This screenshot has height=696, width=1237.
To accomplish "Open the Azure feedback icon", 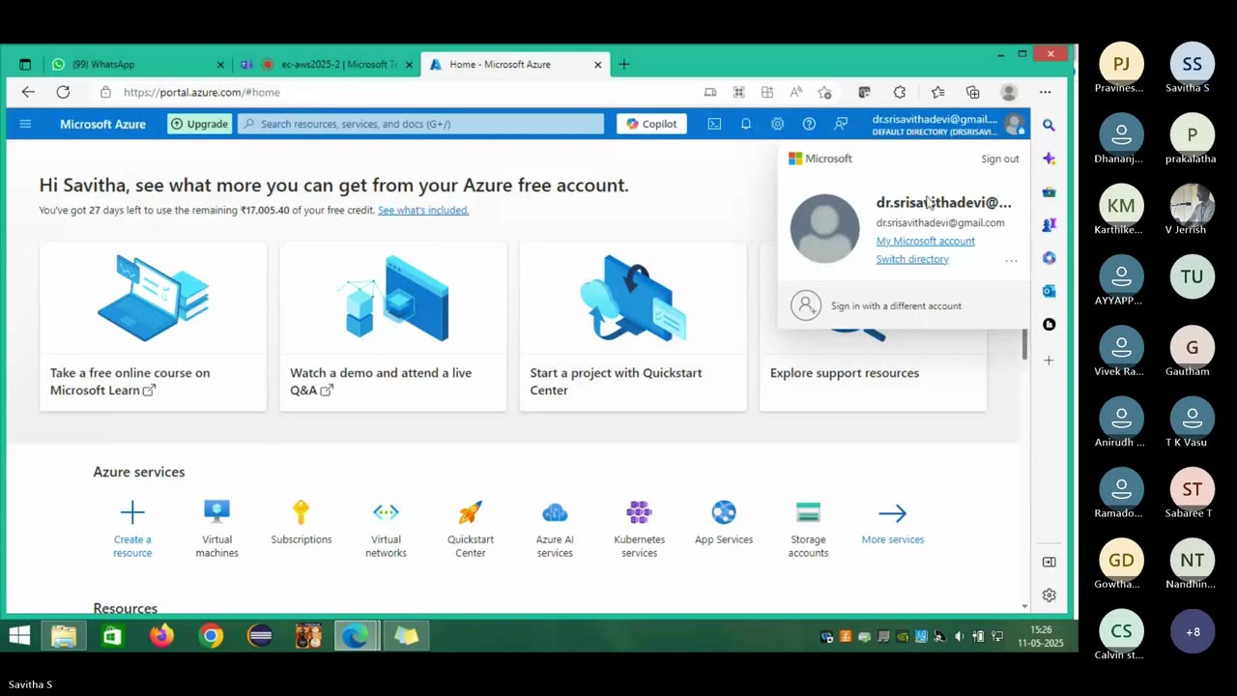I will (841, 124).
